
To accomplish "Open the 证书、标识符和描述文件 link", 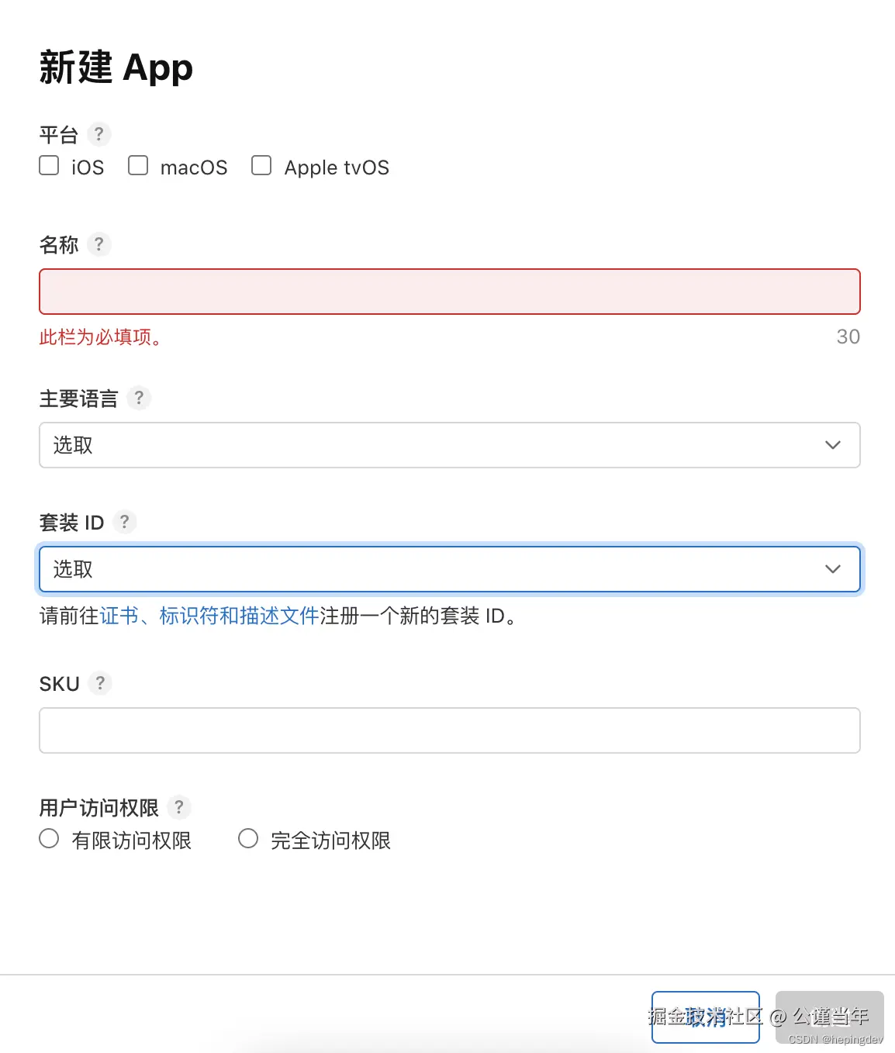I will (209, 616).
